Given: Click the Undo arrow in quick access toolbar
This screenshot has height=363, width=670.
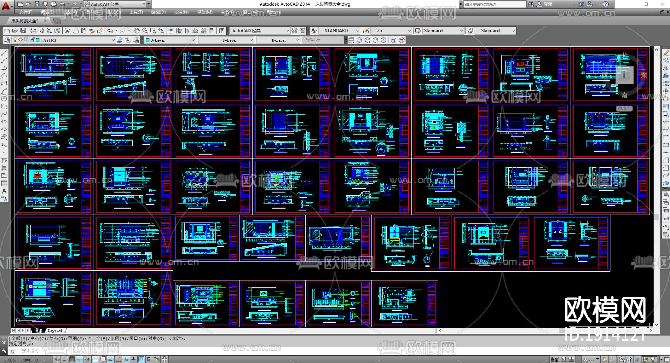Looking at the screenshot, I should pyautogui.click(x=62, y=4).
